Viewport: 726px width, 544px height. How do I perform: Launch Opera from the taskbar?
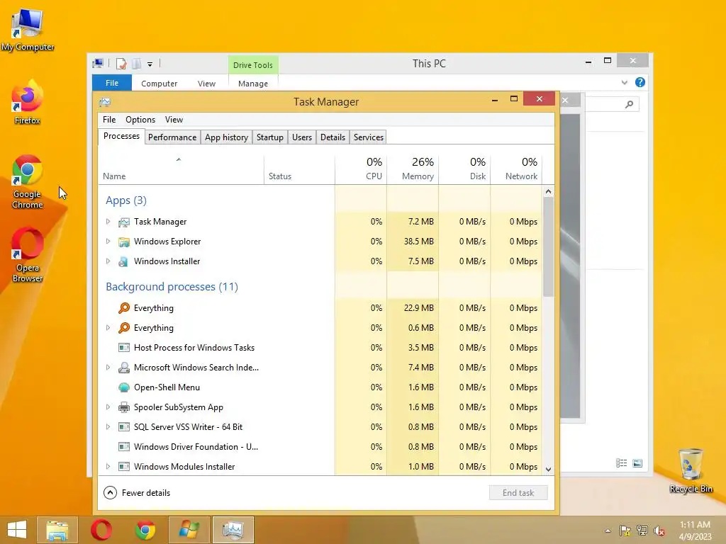[x=101, y=530]
